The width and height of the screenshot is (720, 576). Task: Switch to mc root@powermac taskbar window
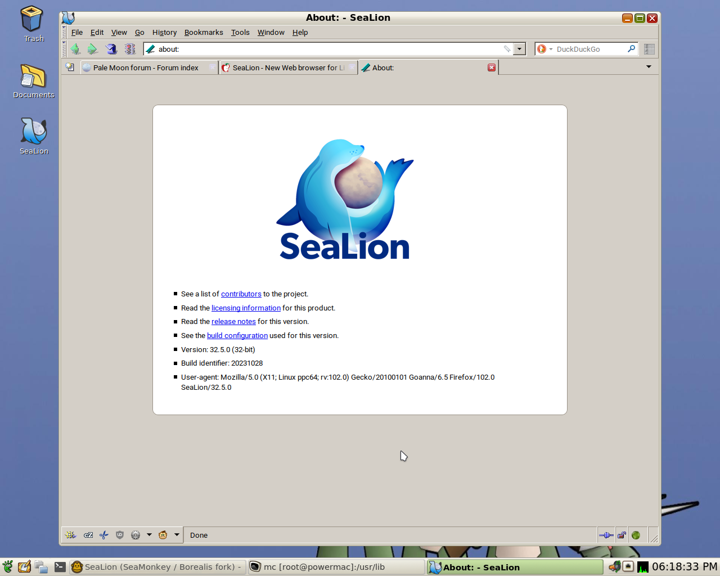click(x=336, y=567)
